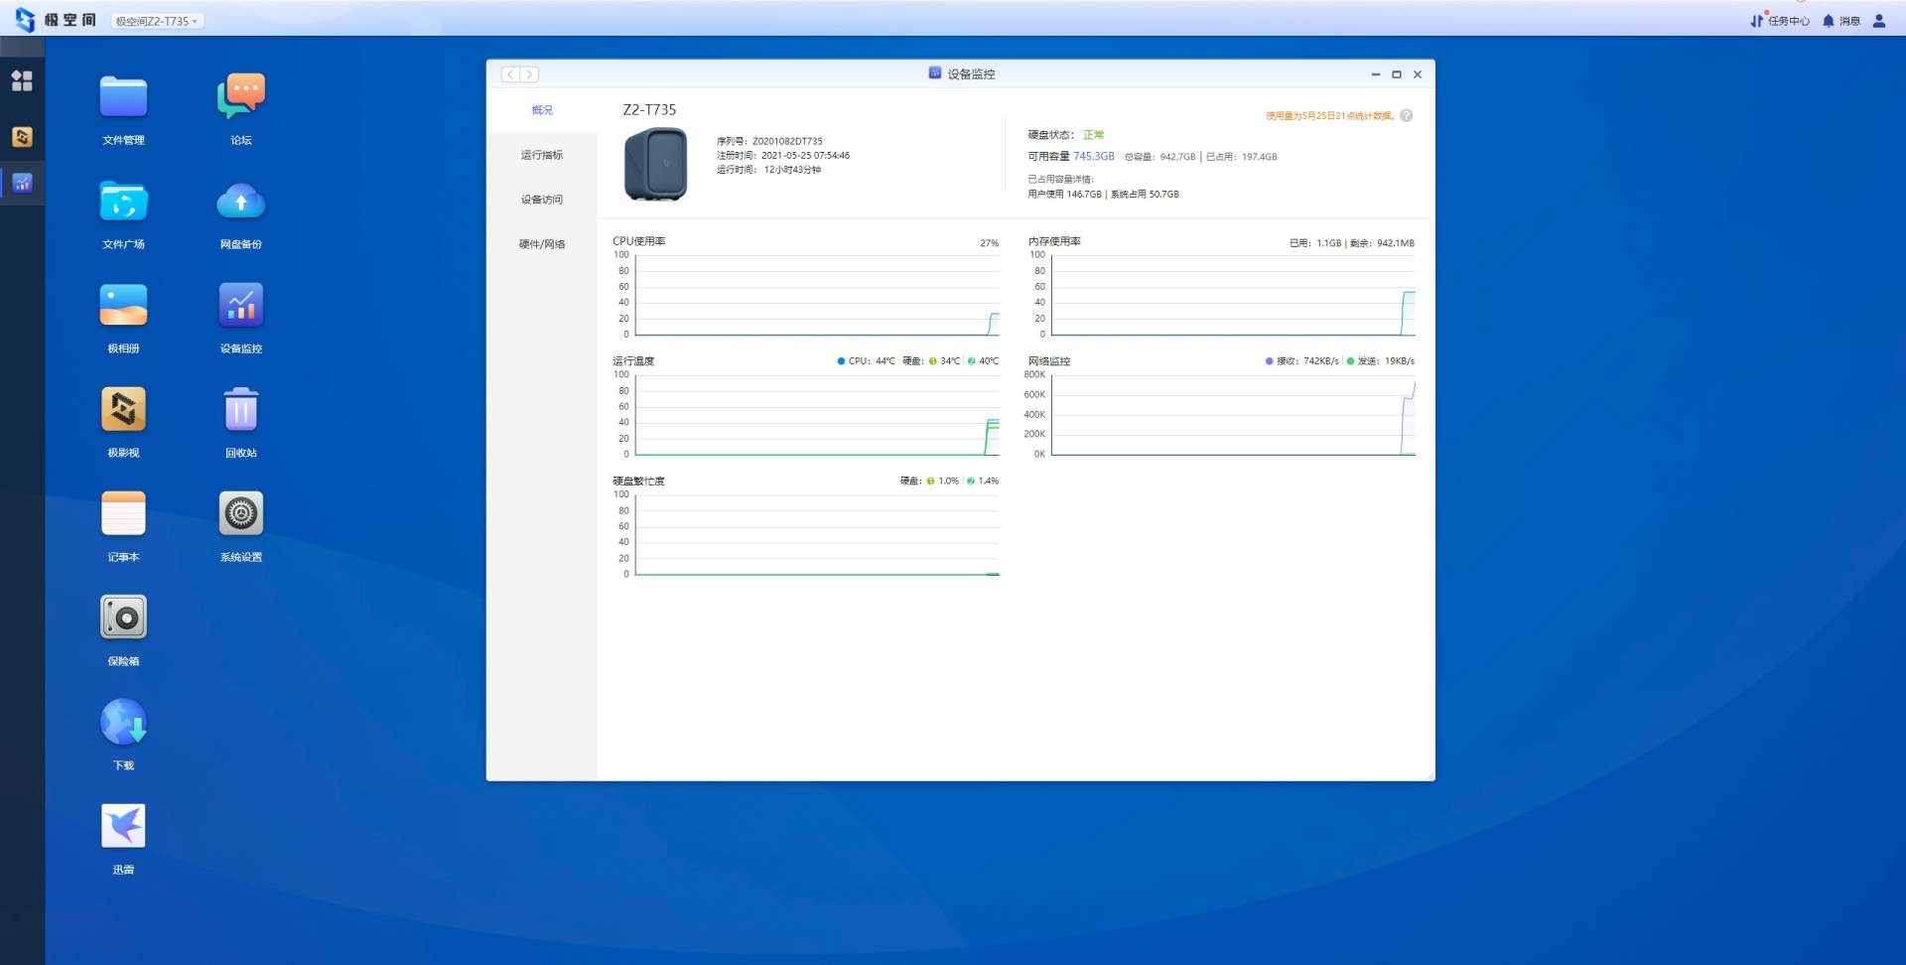Screen dimensions: 1906x965
Task: Open 系统设置 system settings
Action: click(240, 514)
